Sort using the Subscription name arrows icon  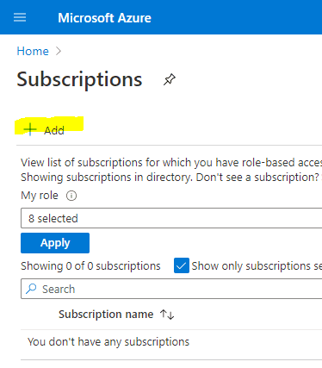(x=167, y=315)
